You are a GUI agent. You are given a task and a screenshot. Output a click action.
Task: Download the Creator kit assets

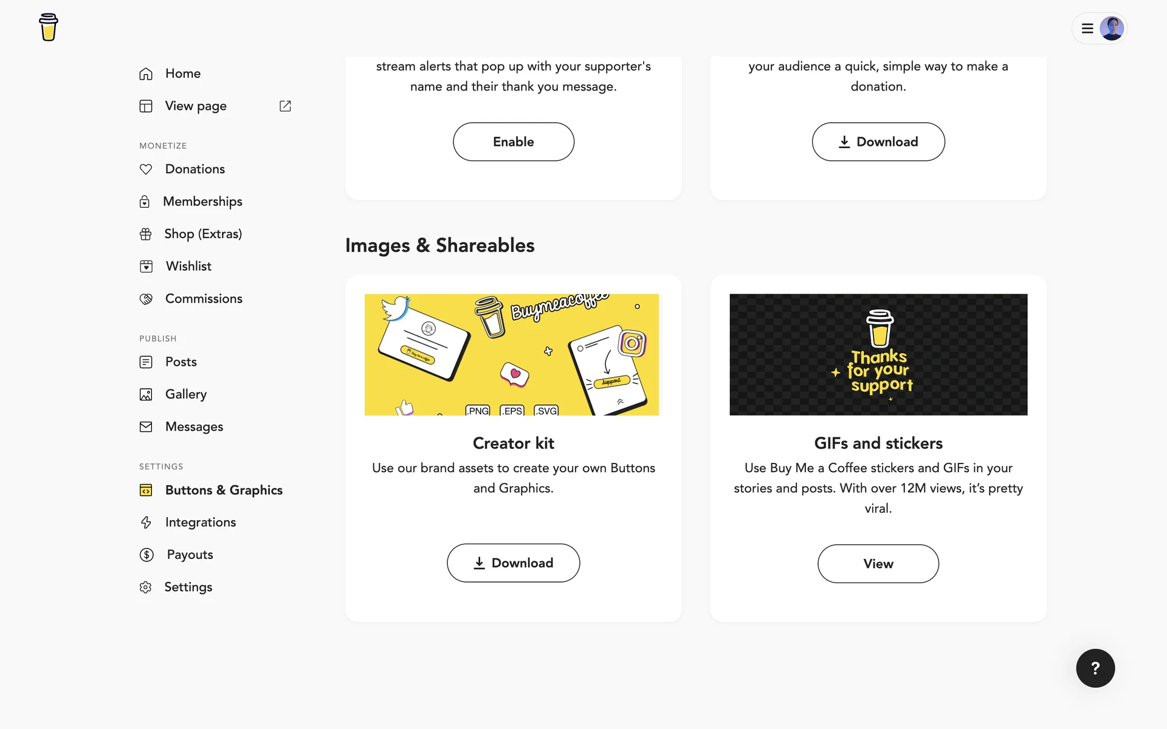tap(514, 563)
